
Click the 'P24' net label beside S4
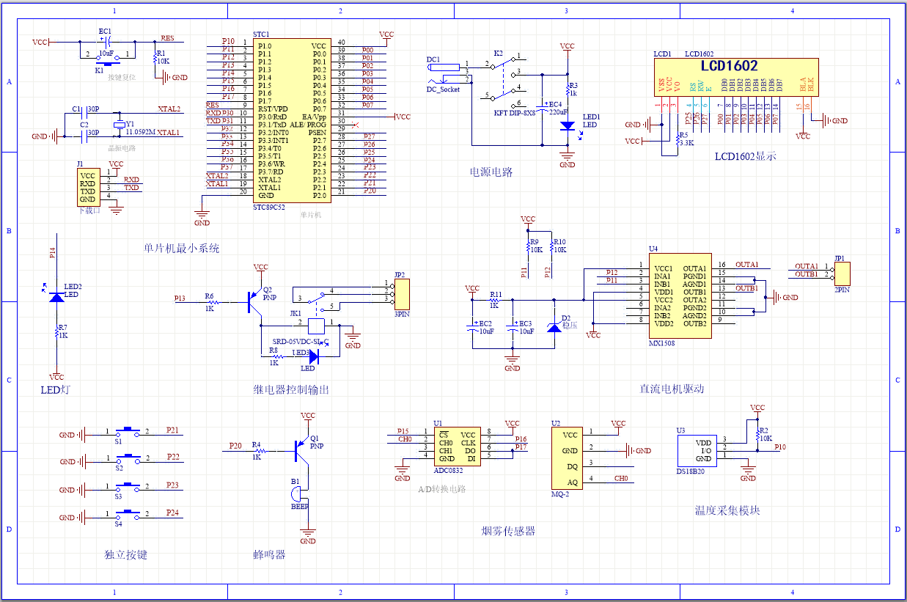(x=172, y=513)
